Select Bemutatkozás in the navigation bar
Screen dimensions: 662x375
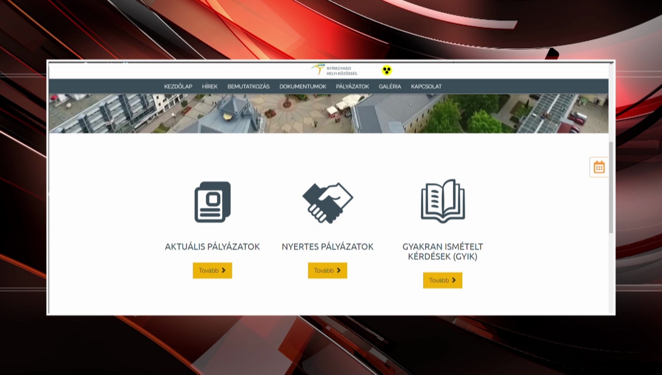[248, 86]
